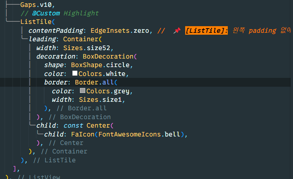Click Sizes.size52 width value
The image size is (293, 179).
[x=87, y=48]
